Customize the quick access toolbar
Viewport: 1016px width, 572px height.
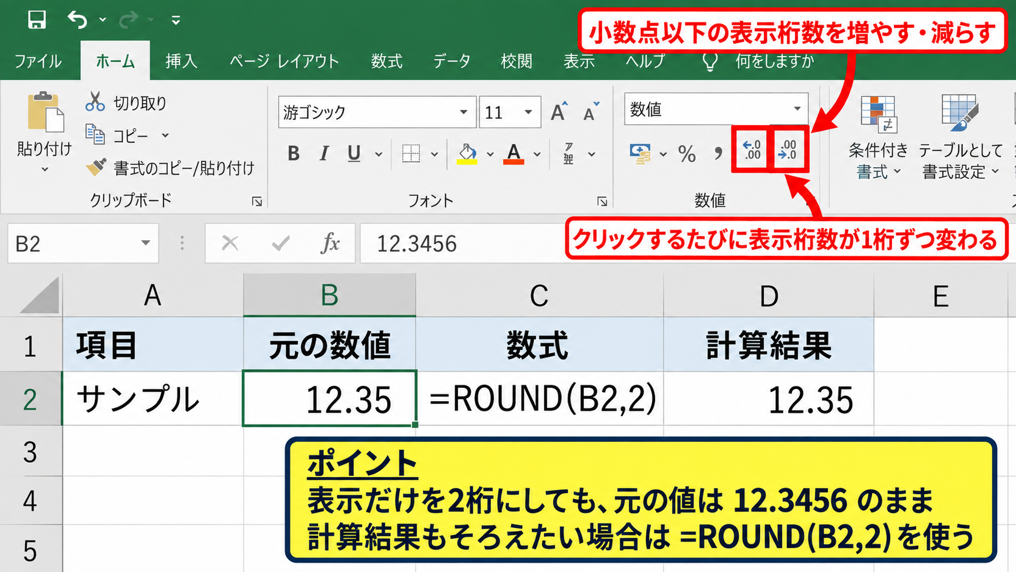click(176, 21)
